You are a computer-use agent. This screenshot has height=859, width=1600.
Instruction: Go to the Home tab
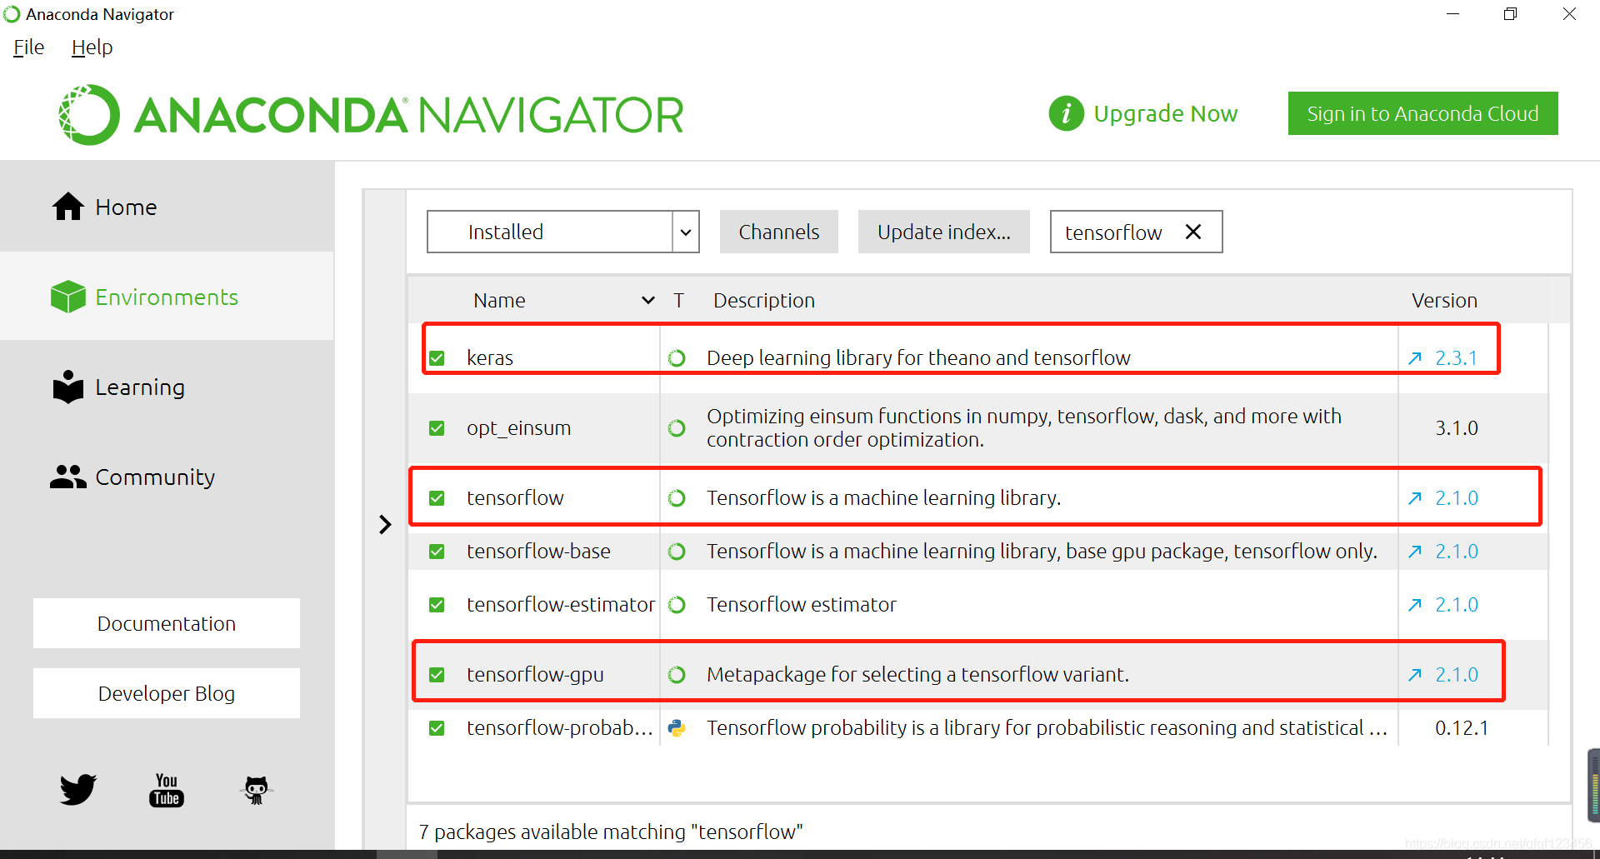(x=167, y=207)
